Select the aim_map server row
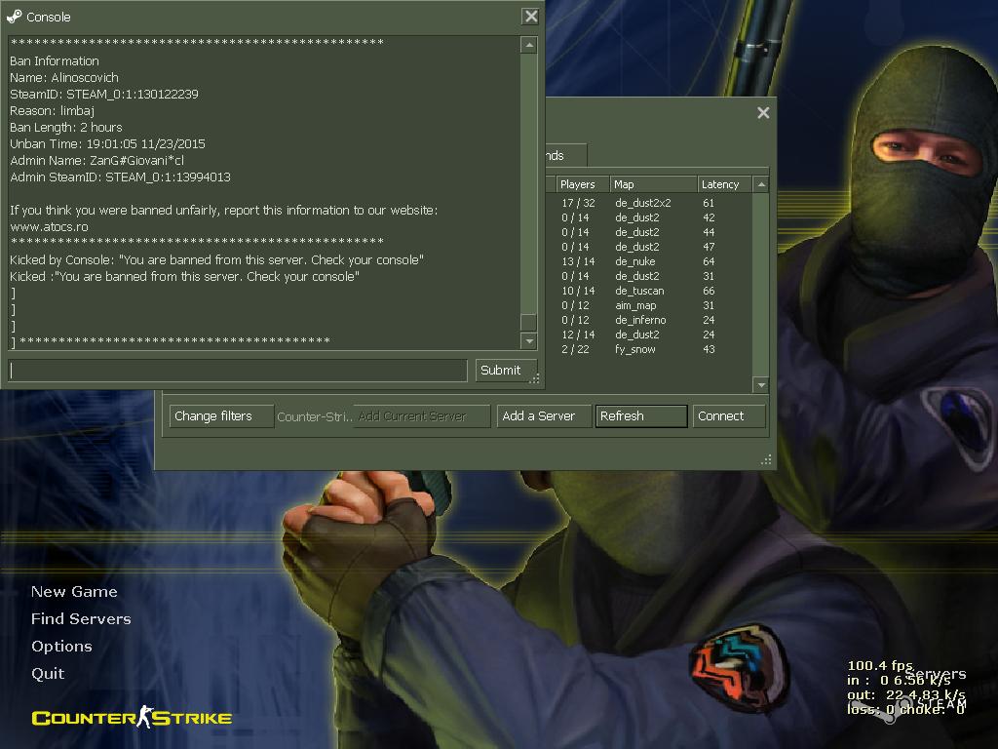 point(648,305)
